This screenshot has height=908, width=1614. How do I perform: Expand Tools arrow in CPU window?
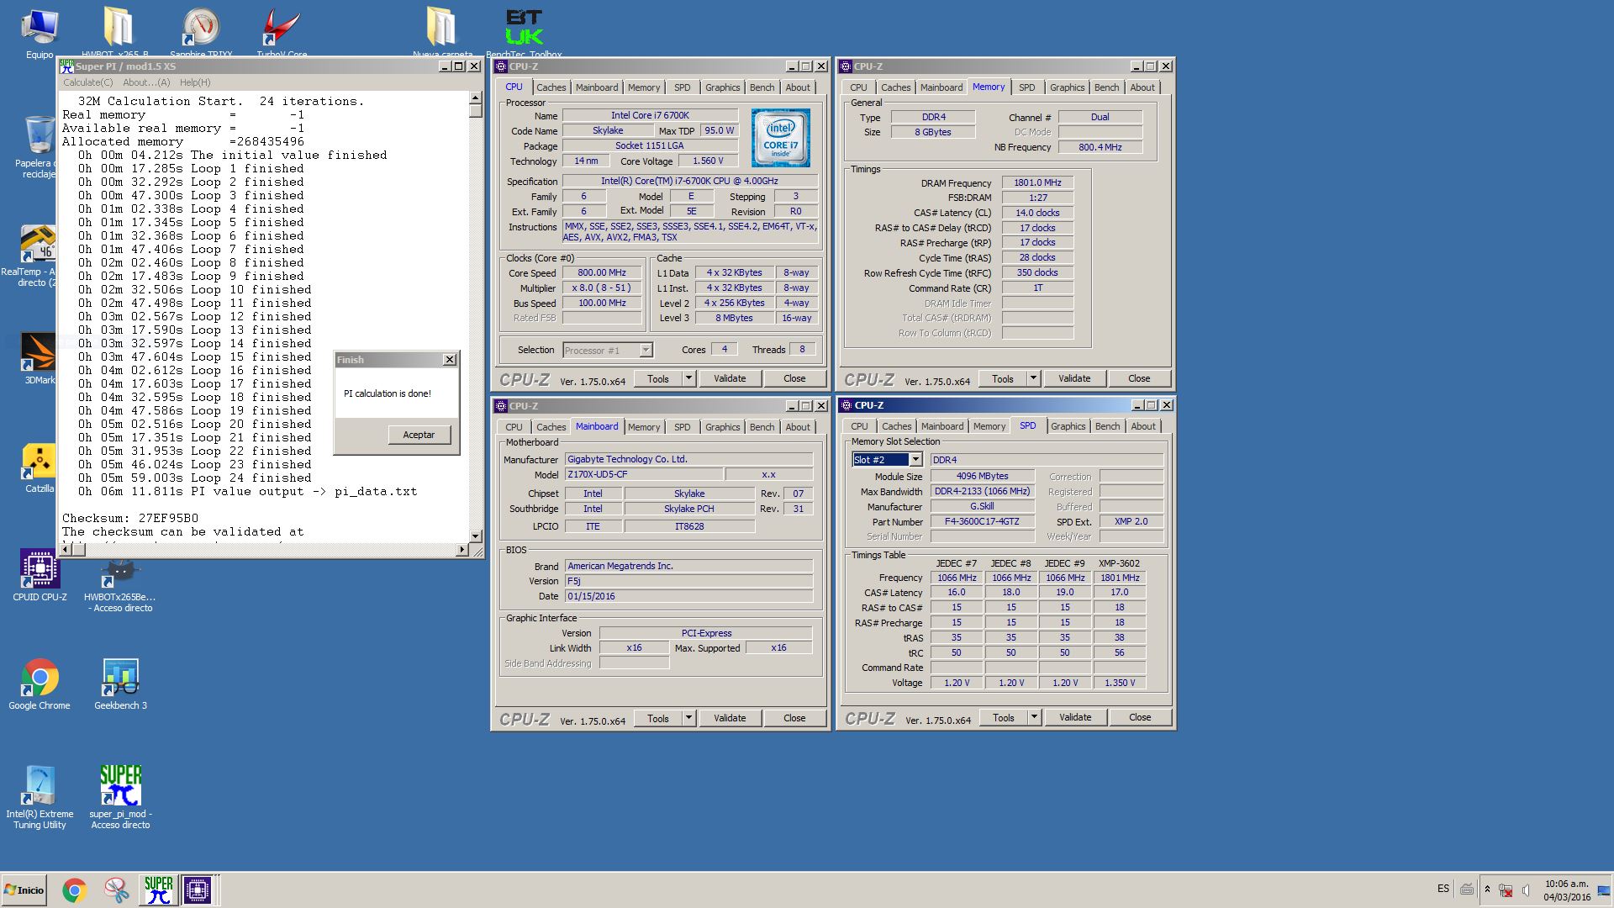pyautogui.click(x=688, y=378)
